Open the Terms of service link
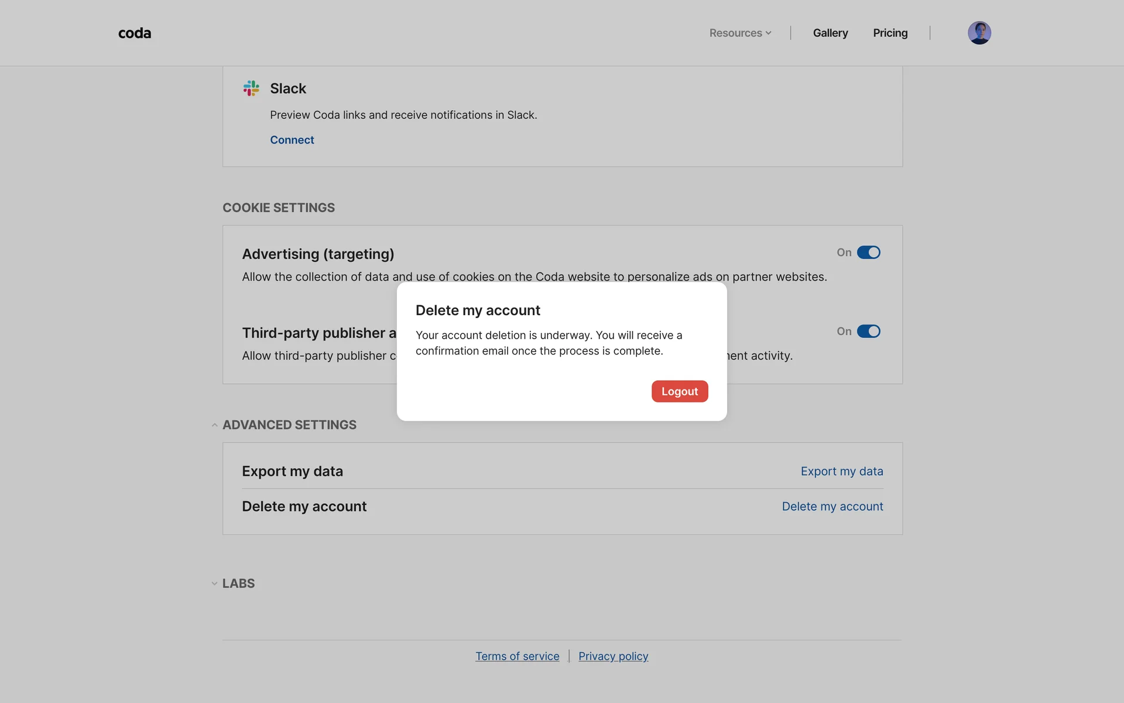The width and height of the screenshot is (1124, 703). pyautogui.click(x=517, y=656)
